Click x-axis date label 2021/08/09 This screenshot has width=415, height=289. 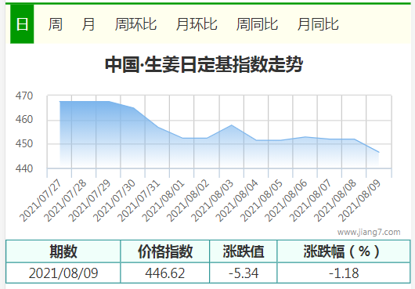point(359,200)
